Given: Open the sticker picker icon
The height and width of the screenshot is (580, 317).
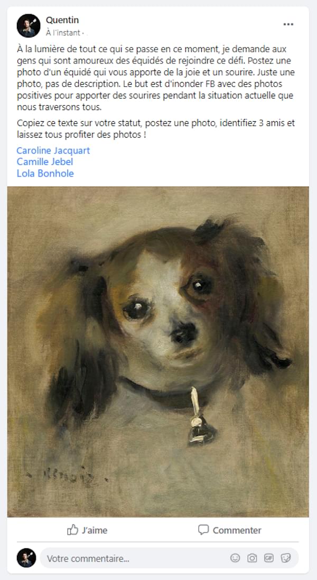Looking at the screenshot, I should pos(286,558).
